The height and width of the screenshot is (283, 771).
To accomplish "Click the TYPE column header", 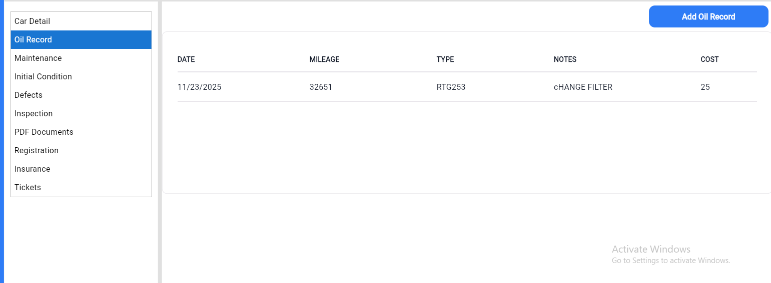I will click(445, 59).
